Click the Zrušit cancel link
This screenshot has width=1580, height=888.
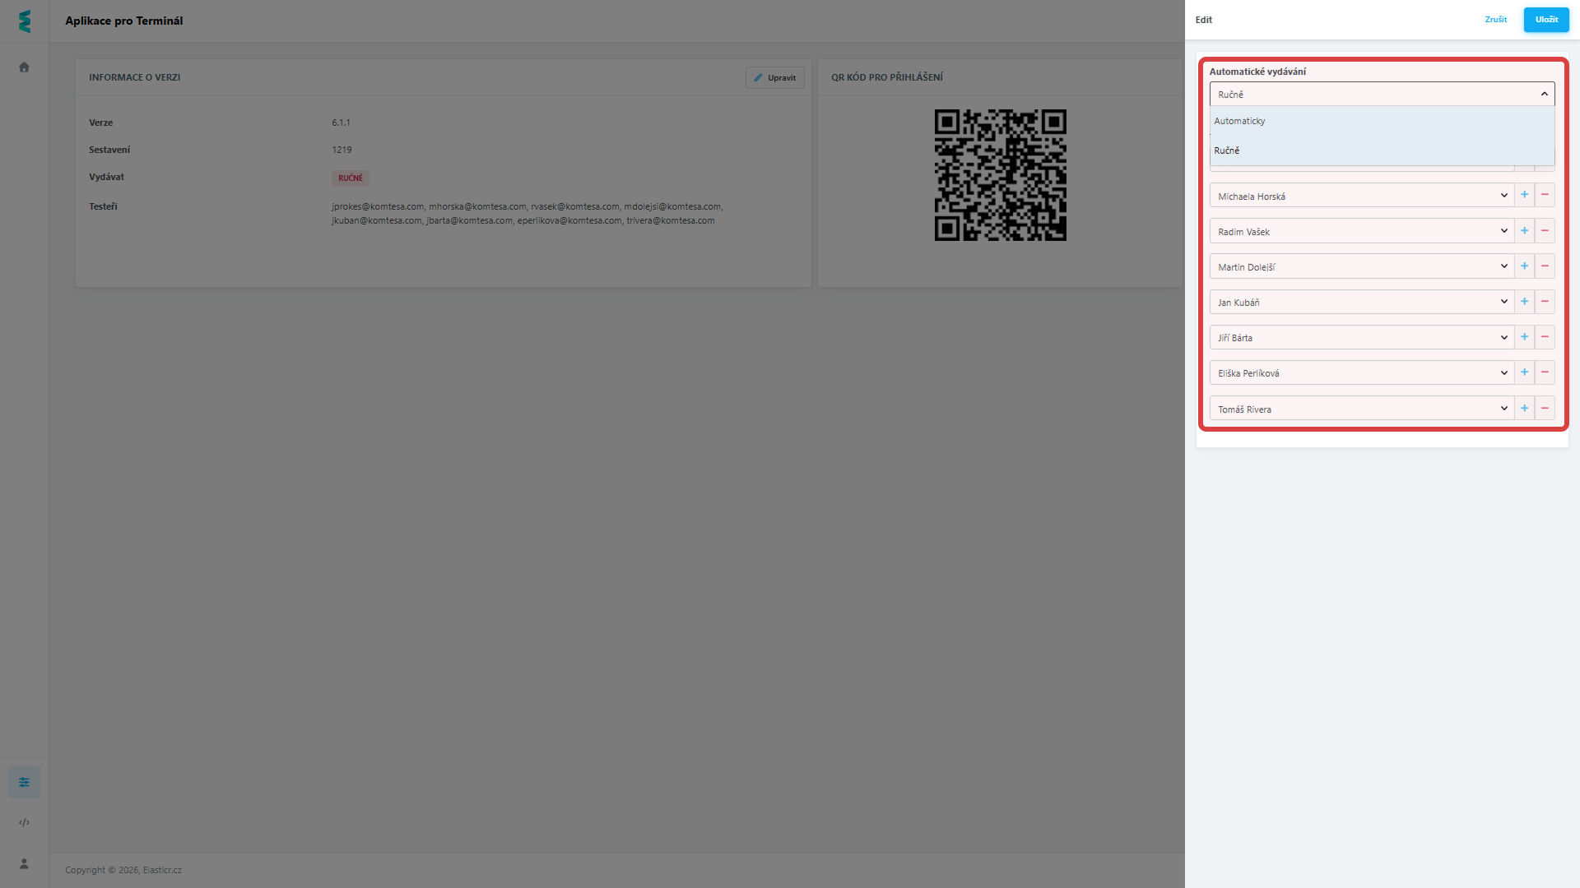point(1495,20)
